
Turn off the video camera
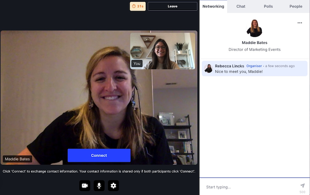pos(85,186)
